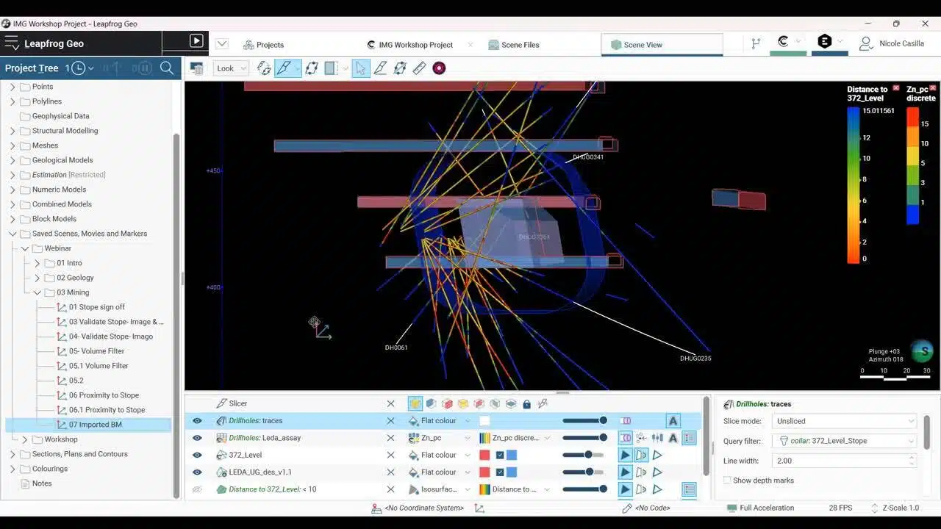The height and width of the screenshot is (529, 941).
Task: Click the slicer lock icon
Action: [526, 403]
